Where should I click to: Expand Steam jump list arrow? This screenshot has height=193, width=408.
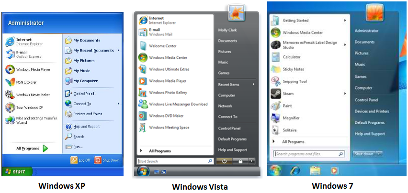pyautogui.click(x=345, y=93)
